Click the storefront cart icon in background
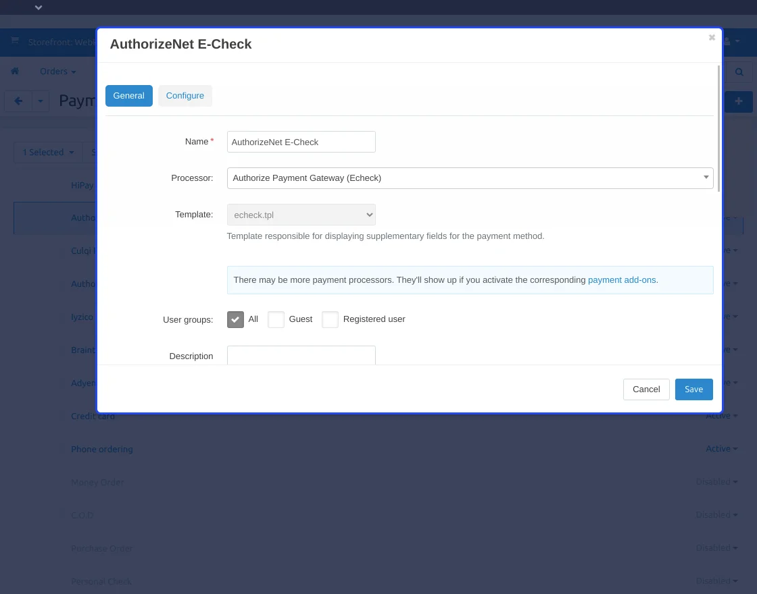Viewport: 757px width, 594px height. [x=15, y=41]
